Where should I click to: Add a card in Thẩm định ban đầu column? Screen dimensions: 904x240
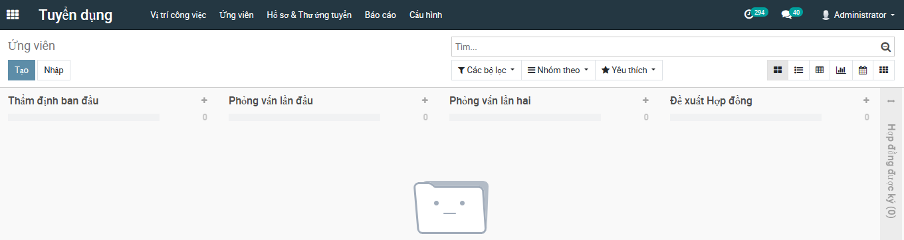tap(204, 100)
